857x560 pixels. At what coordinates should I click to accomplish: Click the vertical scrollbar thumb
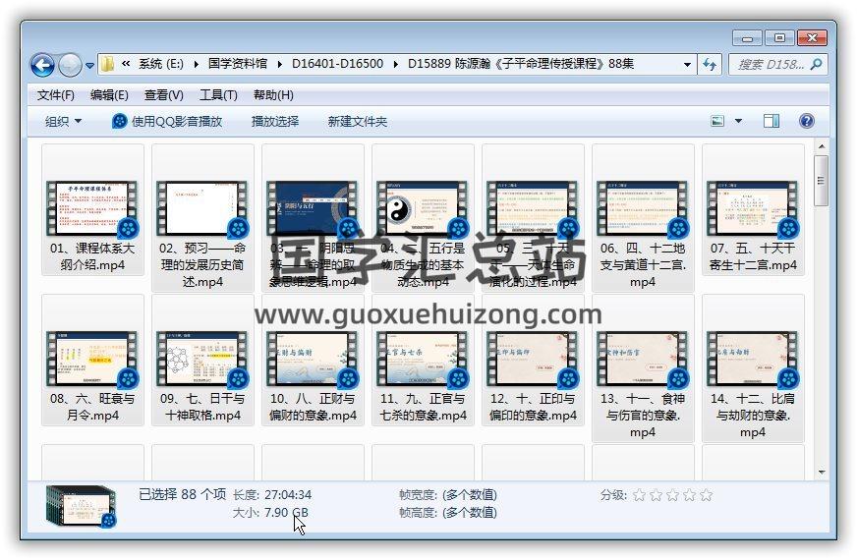click(x=821, y=181)
